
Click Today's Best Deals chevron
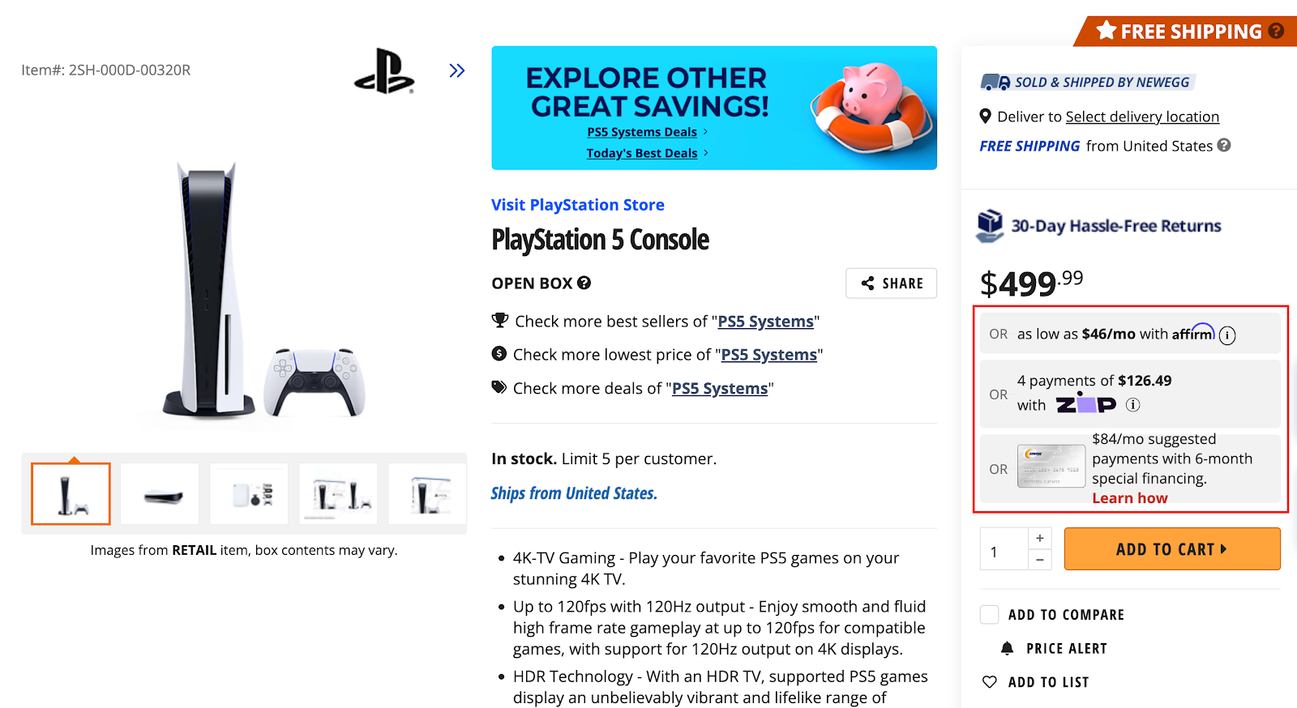[704, 152]
